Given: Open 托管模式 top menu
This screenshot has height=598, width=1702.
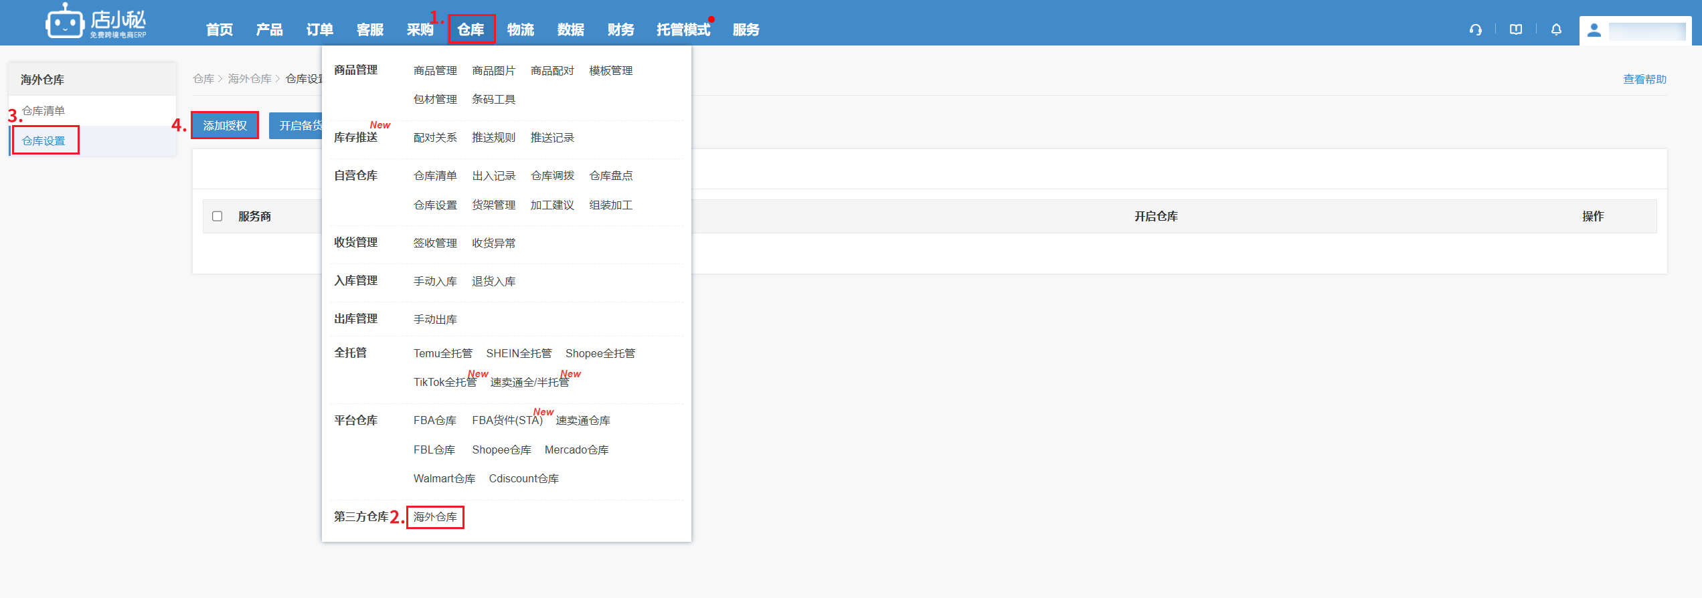Looking at the screenshot, I should (683, 29).
